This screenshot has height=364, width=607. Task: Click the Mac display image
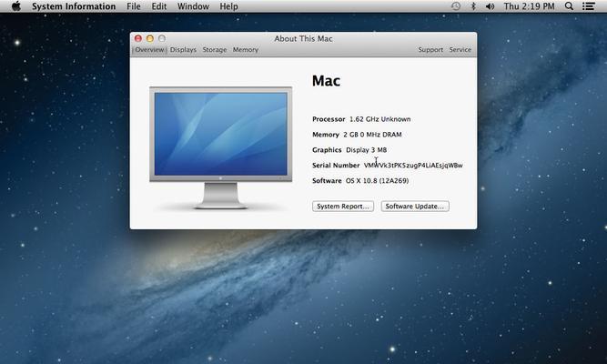click(x=220, y=148)
